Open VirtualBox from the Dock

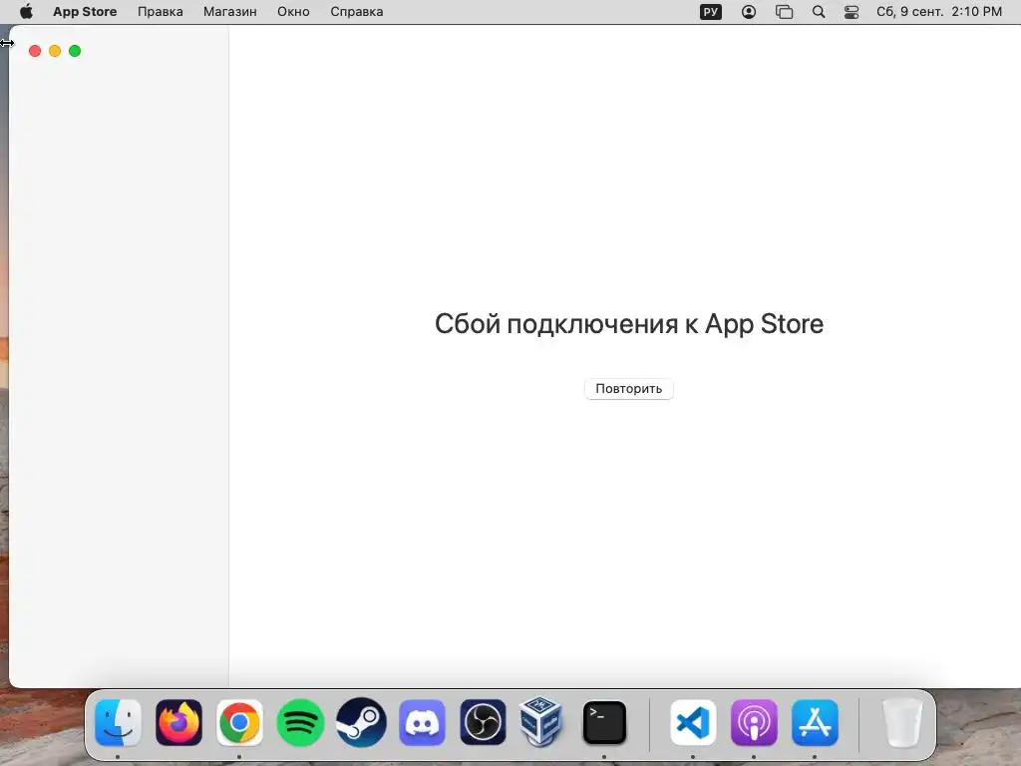click(541, 721)
